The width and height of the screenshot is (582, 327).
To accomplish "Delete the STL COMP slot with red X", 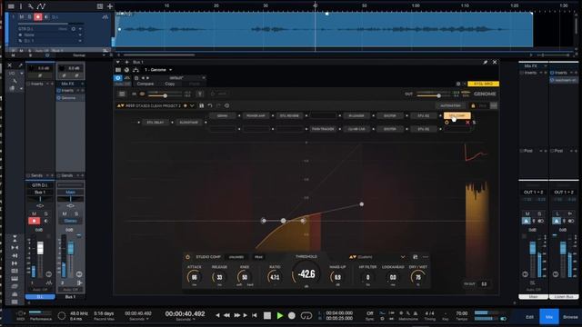I will point(467,123).
